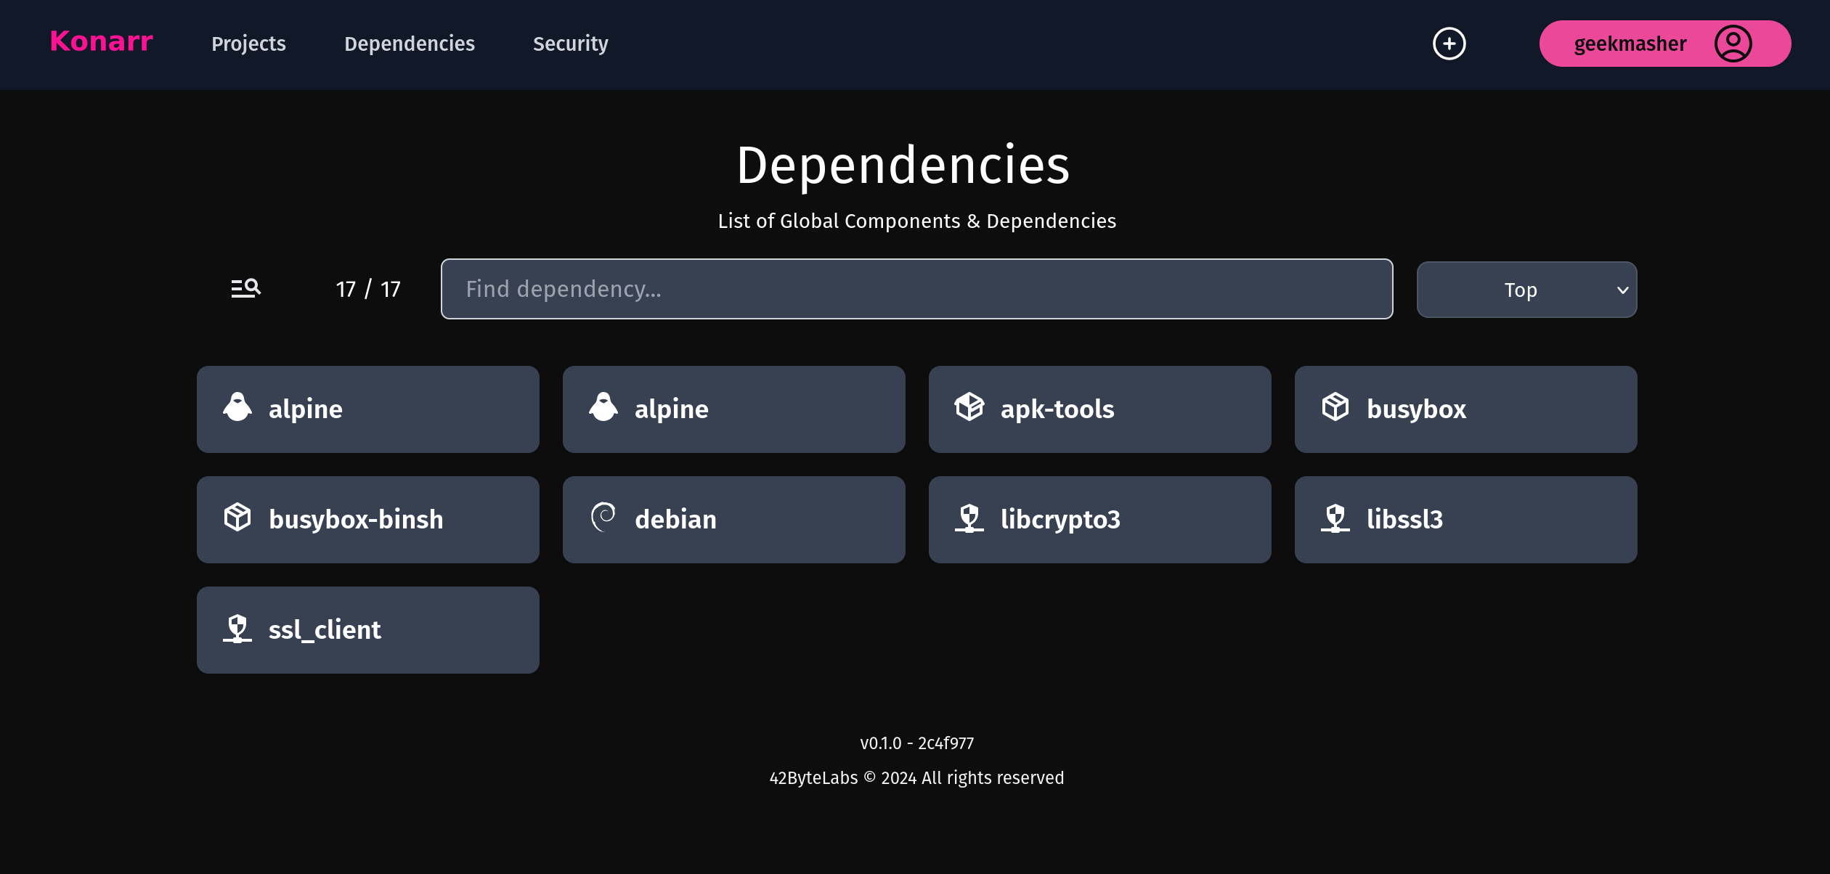This screenshot has height=874, width=1830.
Task: Click the package icon beside busybox-binsh
Action: tap(237, 519)
